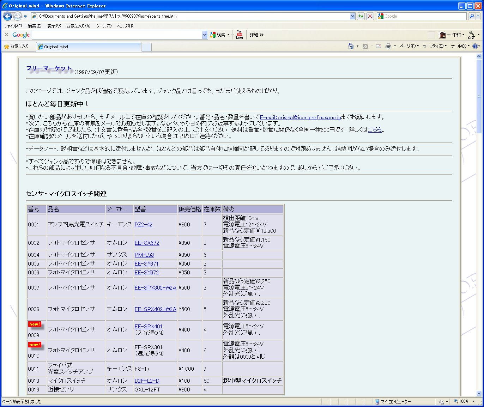Image resolution: width=484 pixels, height=407 pixels.
Task: Click the blue Help question mark icon
Action: click(x=475, y=46)
